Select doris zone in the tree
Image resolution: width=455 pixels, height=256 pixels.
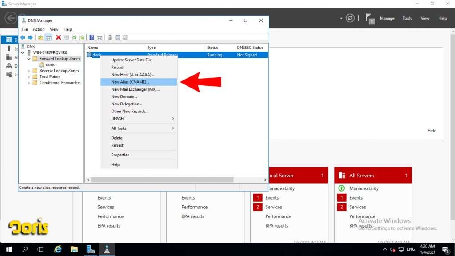click(x=50, y=65)
